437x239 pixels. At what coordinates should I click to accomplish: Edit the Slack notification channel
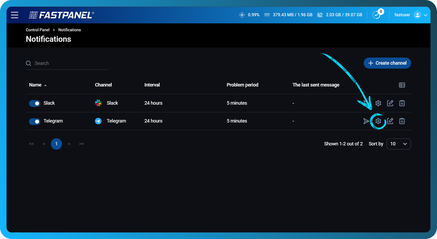pyautogui.click(x=390, y=103)
